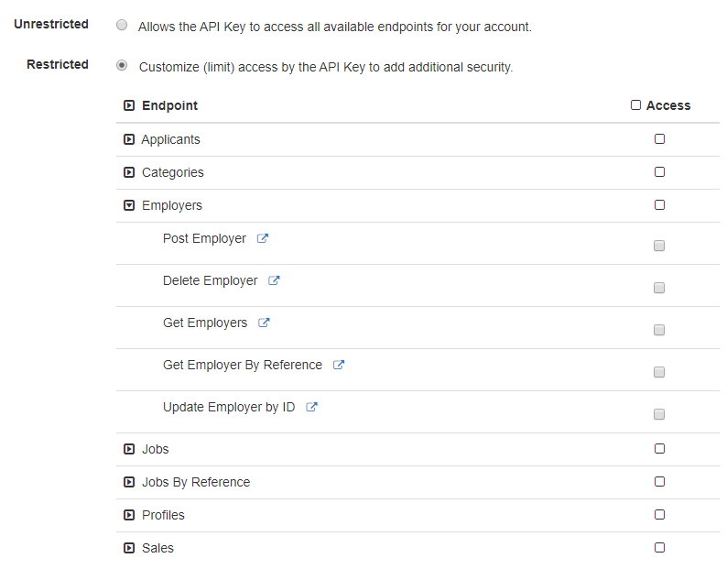Open Delete Employer external link icon

tap(274, 280)
